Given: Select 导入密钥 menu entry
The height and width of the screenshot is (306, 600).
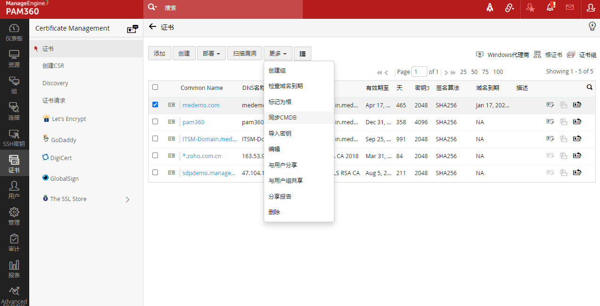Looking at the screenshot, I should (x=280, y=134).
